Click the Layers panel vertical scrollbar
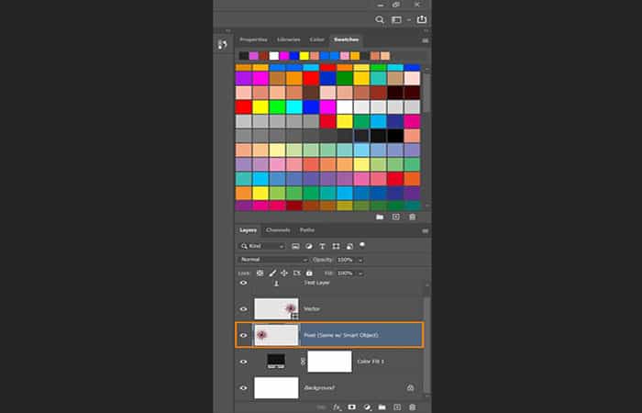The width and height of the screenshot is (642, 413). pyautogui.click(x=427, y=344)
